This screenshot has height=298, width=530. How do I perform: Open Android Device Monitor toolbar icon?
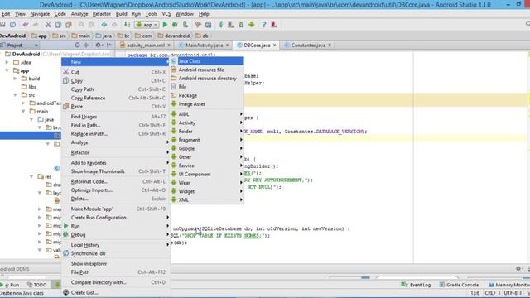(252, 25)
